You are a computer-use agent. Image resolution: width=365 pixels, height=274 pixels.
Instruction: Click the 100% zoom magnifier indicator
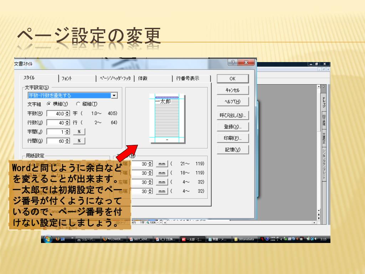[x=151, y=223]
